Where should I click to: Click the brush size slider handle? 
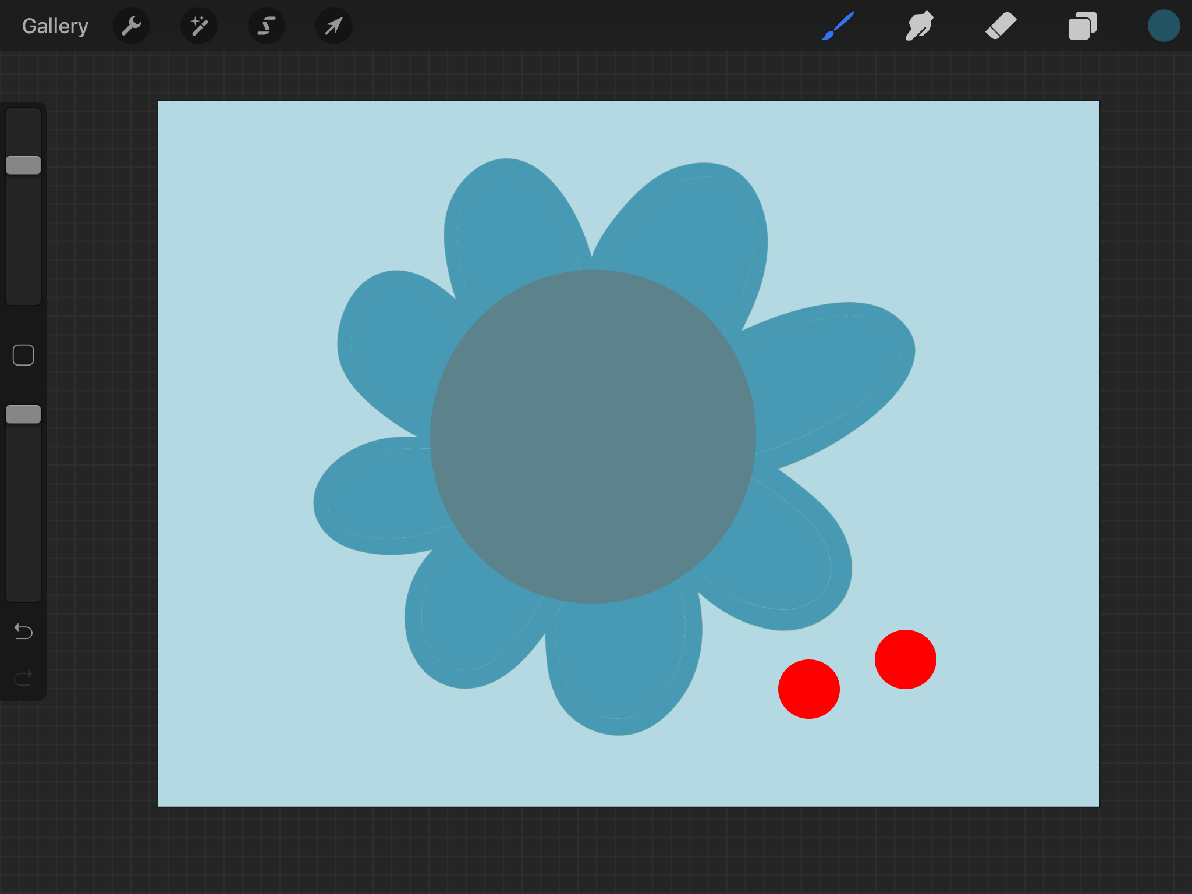point(23,165)
